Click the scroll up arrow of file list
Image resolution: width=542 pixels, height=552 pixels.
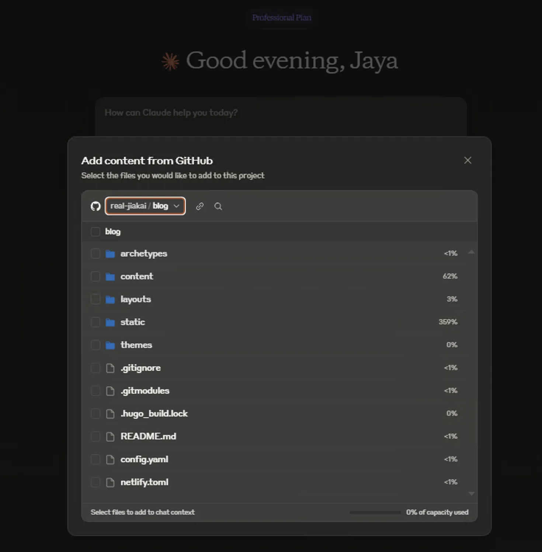point(471,252)
